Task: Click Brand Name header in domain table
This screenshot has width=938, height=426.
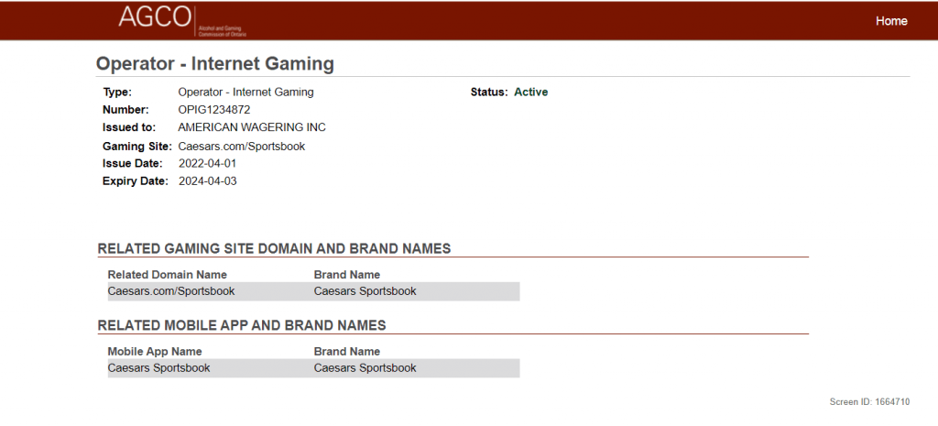Action: pyautogui.click(x=347, y=275)
